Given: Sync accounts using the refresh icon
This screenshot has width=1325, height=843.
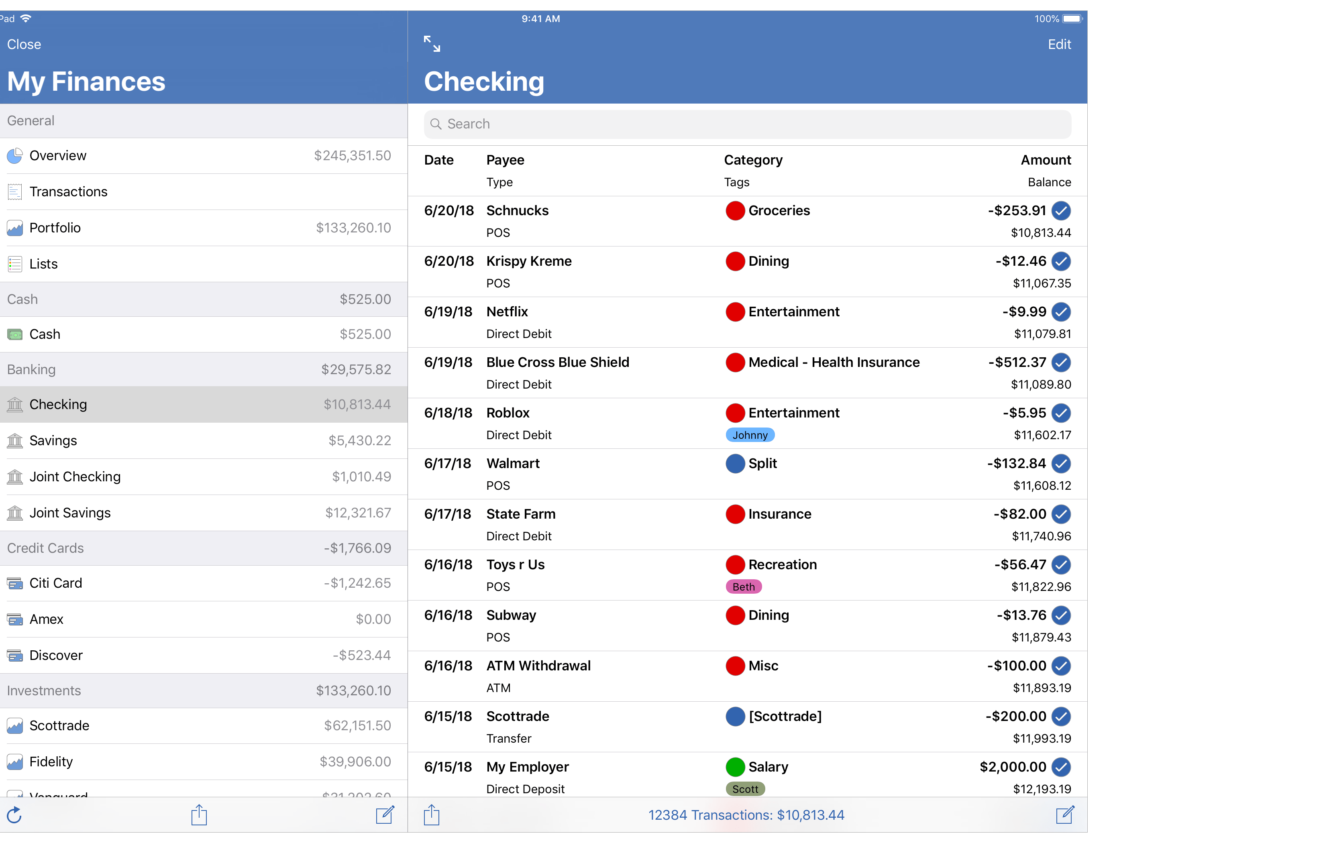Looking at the screenshot, I should tap(14, 815).
